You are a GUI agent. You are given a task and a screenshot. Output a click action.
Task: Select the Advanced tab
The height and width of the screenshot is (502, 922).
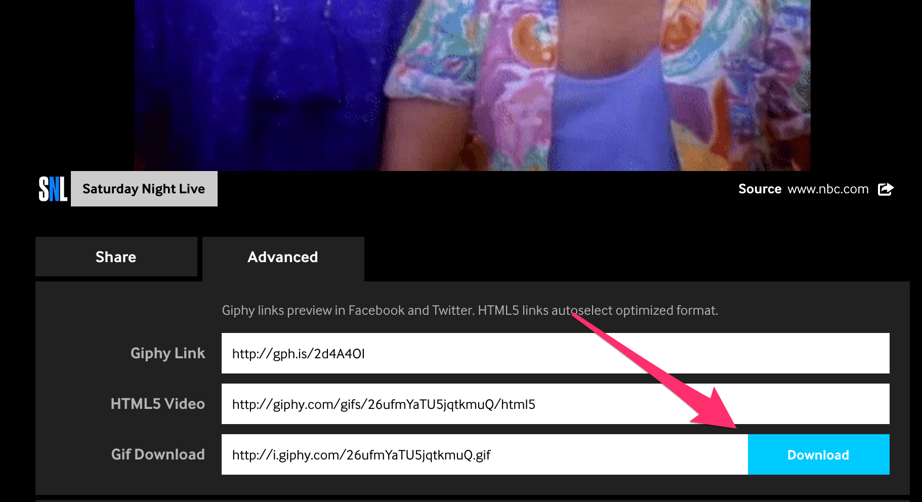pos(283,258)
